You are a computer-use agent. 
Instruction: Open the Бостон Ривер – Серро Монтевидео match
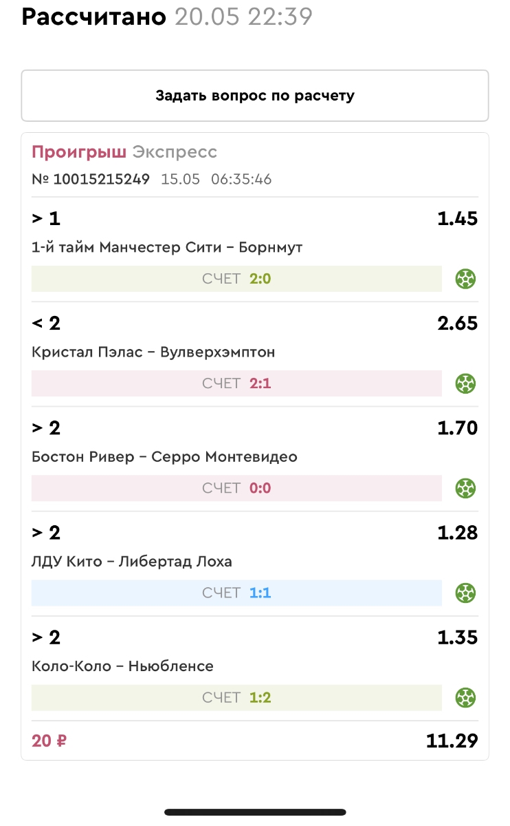tap(164, 456)
